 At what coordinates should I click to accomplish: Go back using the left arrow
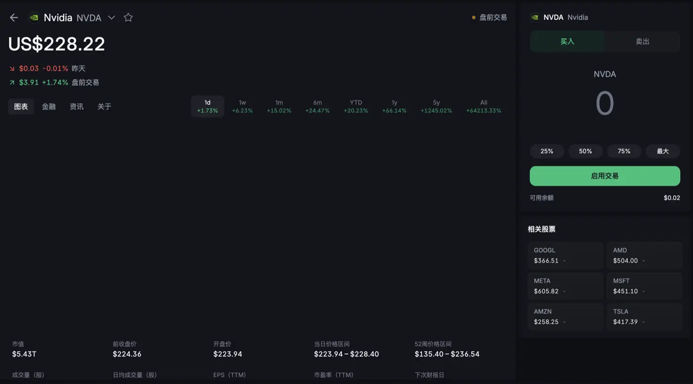click(14, 18)
